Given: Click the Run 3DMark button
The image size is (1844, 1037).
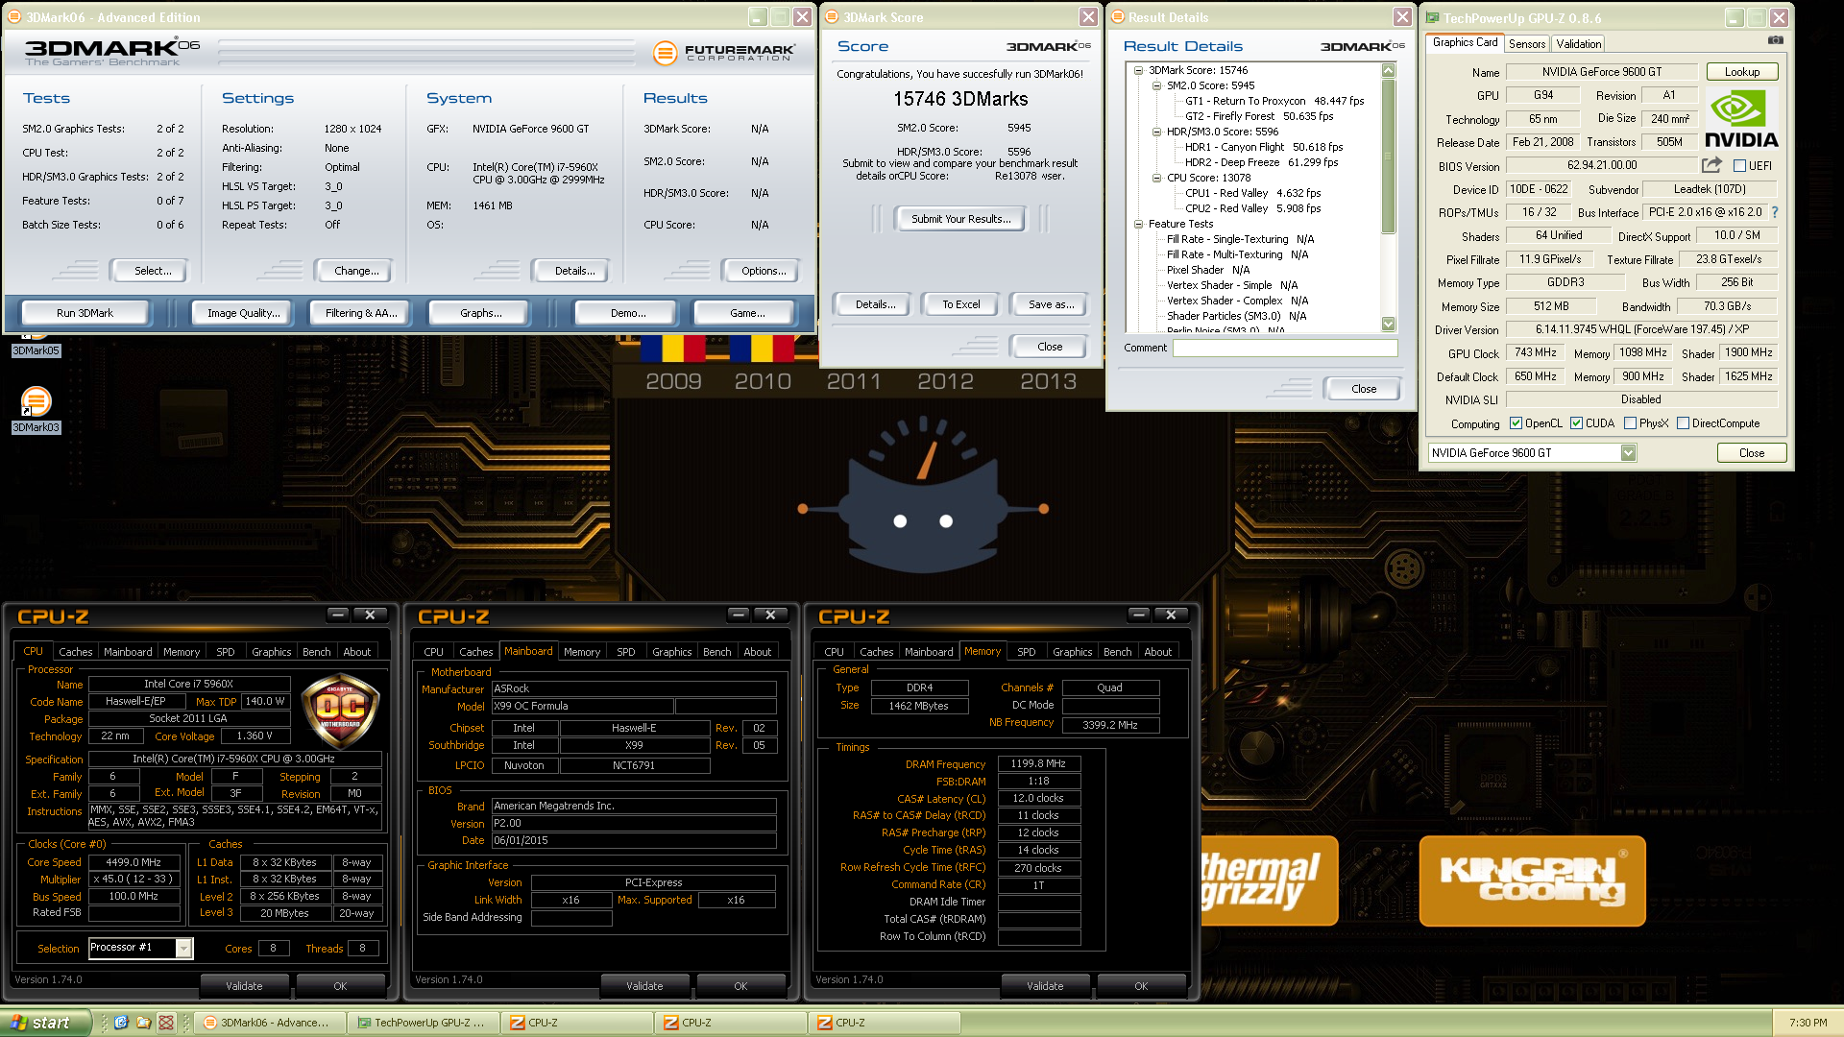Looking at the screenshot, I should [85, 313].
